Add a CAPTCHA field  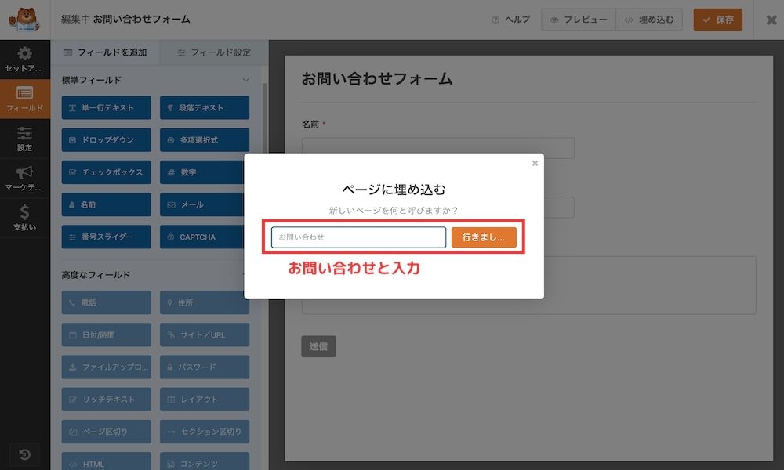202,237
